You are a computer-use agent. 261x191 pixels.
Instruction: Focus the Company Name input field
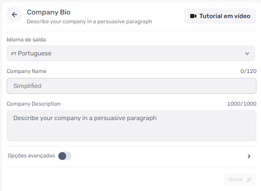(x=131, y=86)
